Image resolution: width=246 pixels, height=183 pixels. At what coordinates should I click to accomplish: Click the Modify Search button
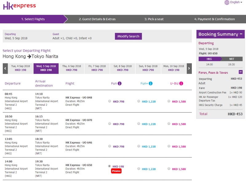(x=128, y=36)
